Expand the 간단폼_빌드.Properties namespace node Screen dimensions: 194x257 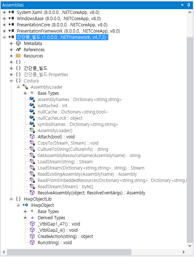[x=11, y=75]
